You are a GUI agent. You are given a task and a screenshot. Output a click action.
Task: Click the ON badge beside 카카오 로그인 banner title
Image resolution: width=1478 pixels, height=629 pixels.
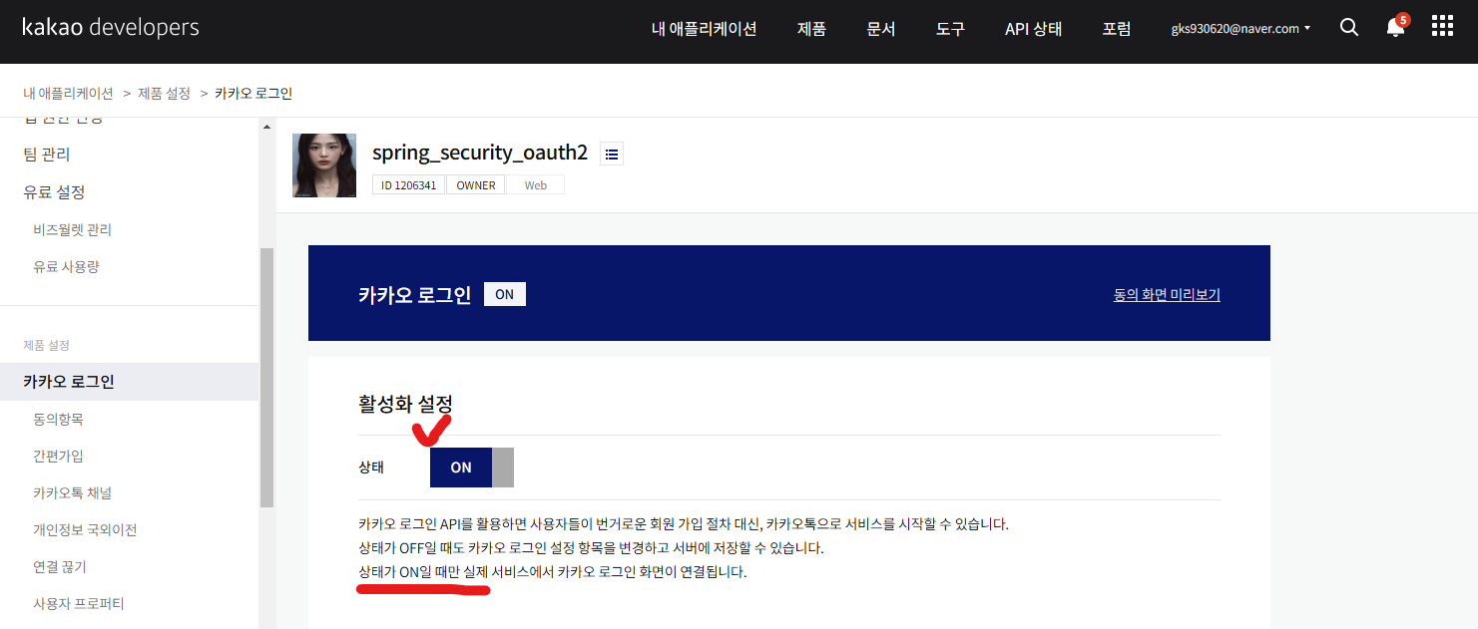tap(505, 294)
